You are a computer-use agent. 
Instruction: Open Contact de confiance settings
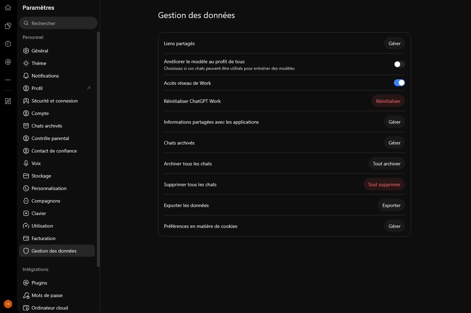[57, 151]
